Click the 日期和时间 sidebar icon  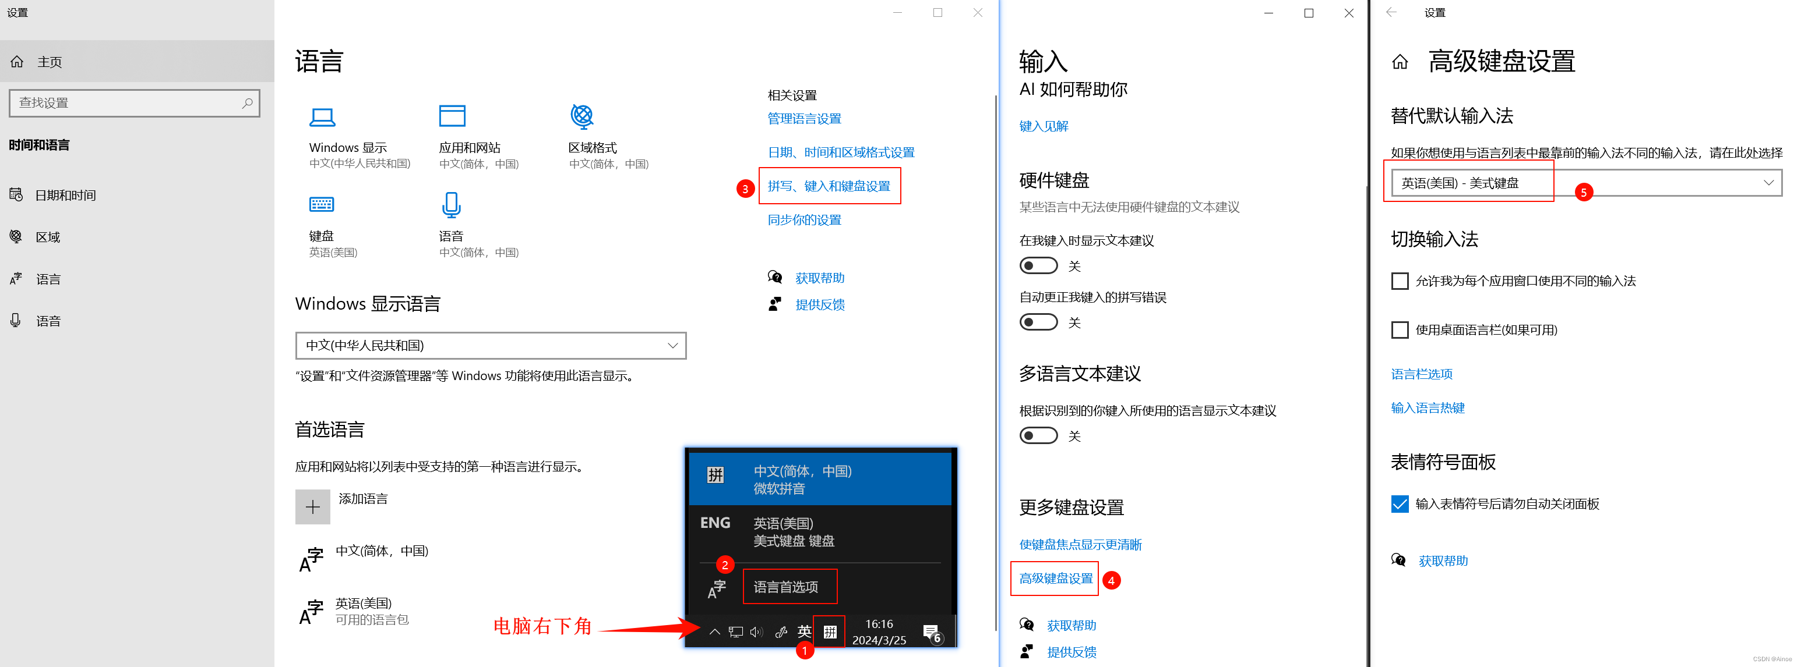tap(16, 195)
